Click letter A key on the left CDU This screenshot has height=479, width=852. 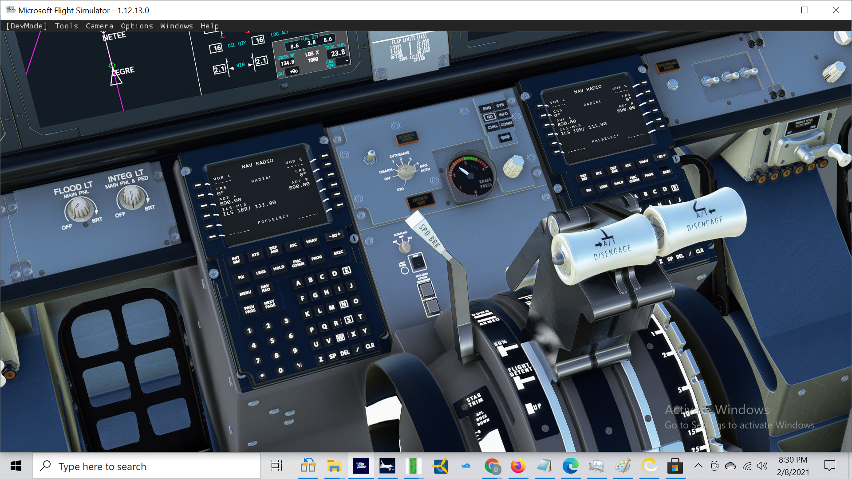point(298,283)
